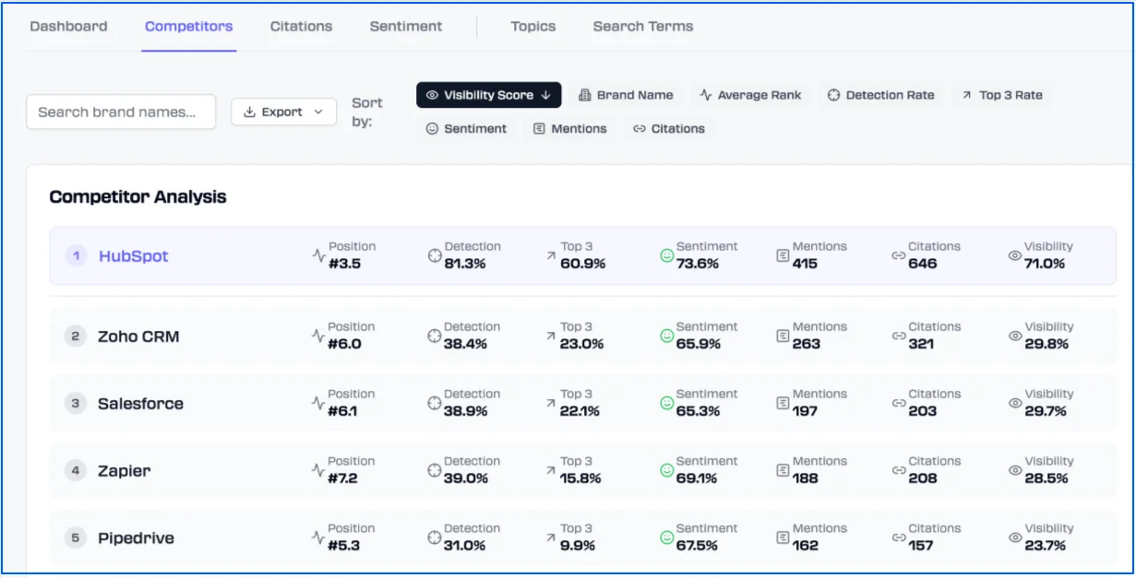1136x578 pixels.
Task: Click Zoho CRM's citations value 321
Action: tap(922, 344)
